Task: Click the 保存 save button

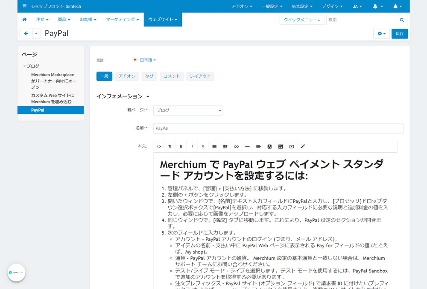Action: click(400, 34)
